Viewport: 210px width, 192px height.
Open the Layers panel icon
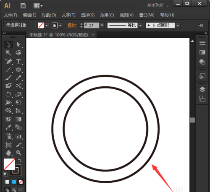point(202,90)
